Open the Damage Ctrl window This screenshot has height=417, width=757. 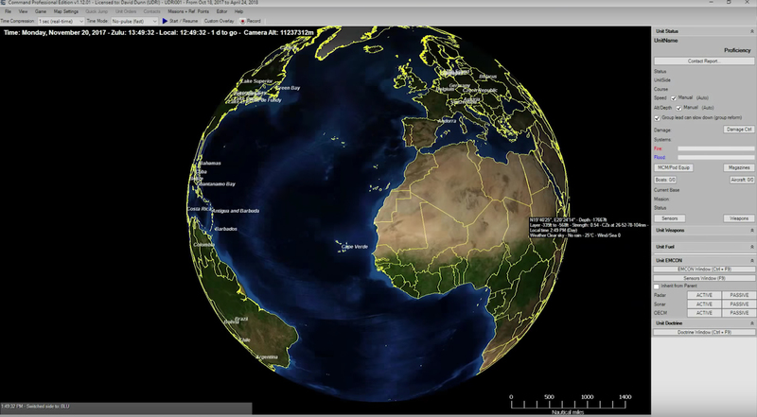coord(738,129)
